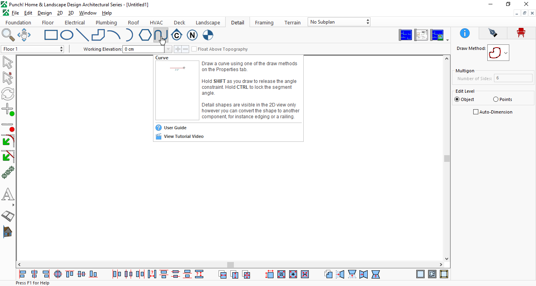Open the File menu

tap(15, 13)
